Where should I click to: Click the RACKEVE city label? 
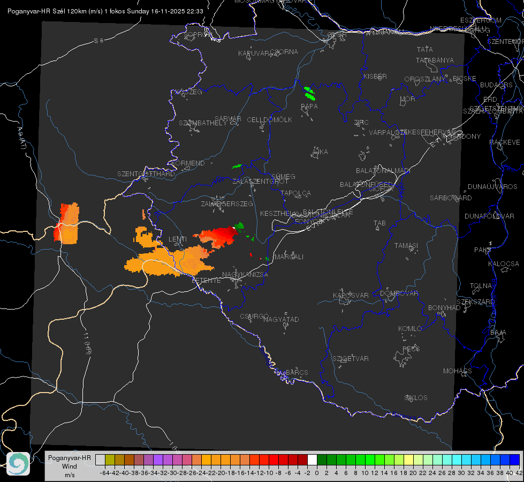tap(505, 142)
